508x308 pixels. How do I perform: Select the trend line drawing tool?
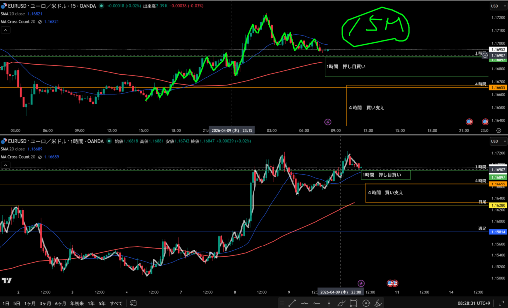pyautogui.click(x=292, y=303)
